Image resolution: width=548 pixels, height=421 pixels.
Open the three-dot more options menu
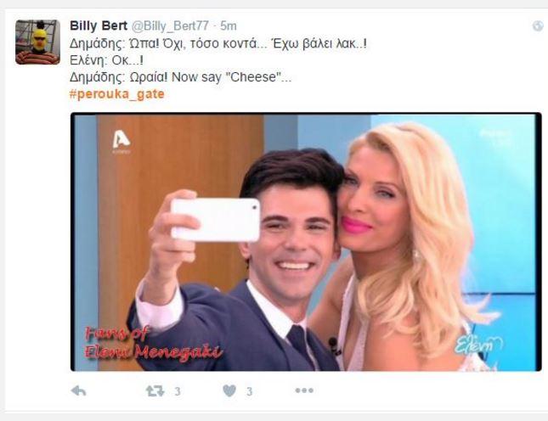pos(304,390)
